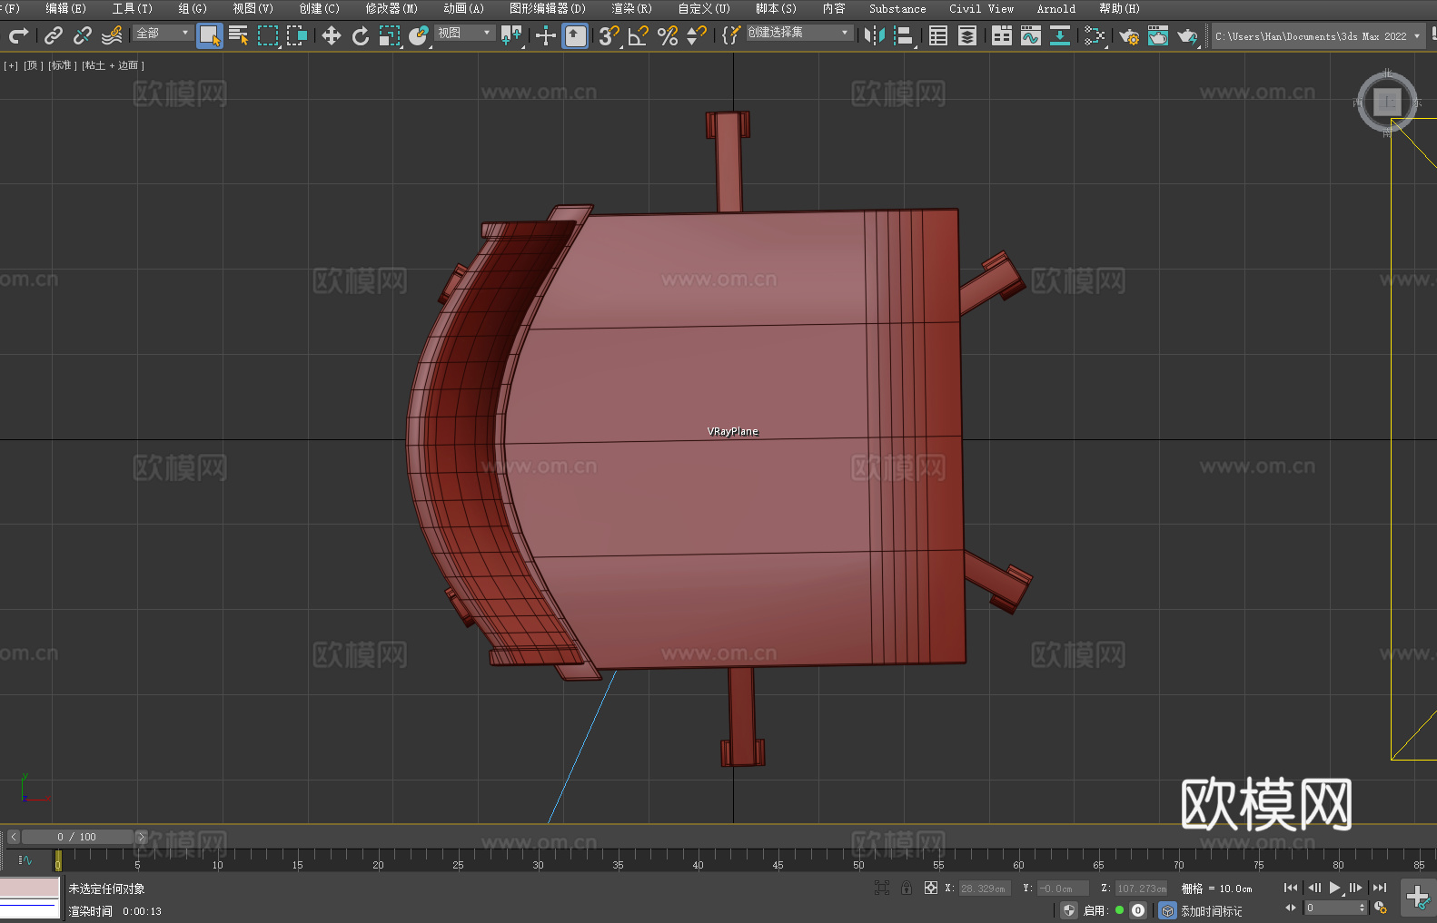Open the 创建(C) menu

pos(319,8)
